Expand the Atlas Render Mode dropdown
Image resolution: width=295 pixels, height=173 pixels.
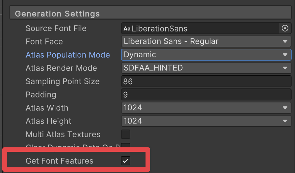pyautogui.click(x=206, y=68)
